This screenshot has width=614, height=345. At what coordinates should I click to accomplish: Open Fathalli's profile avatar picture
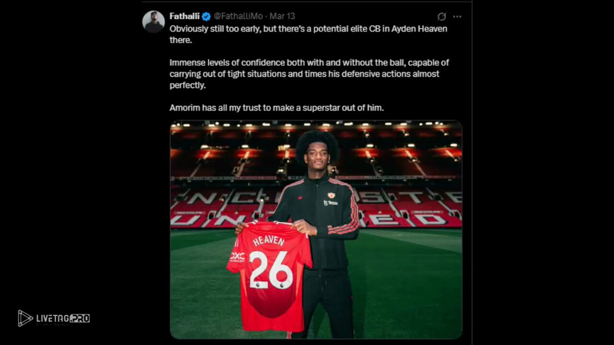click(x=154, y=21)
